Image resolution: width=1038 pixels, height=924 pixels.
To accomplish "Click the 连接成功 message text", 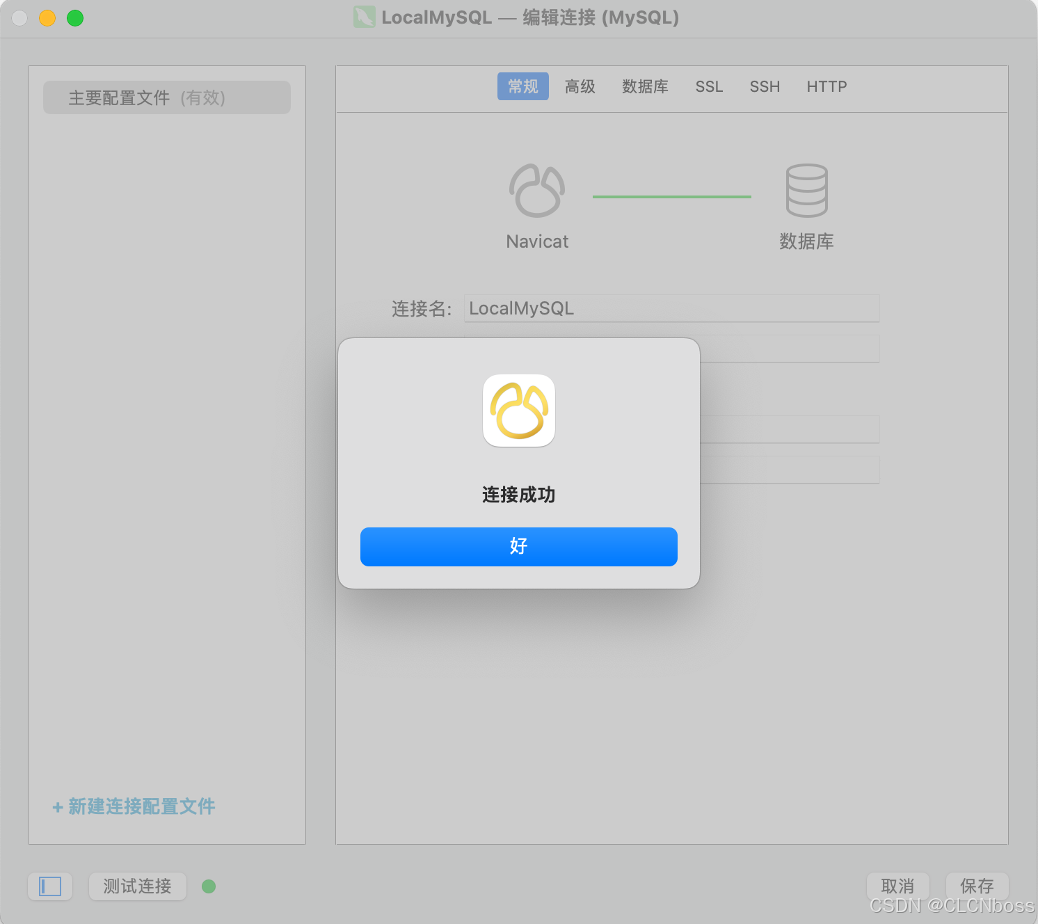I will coord(518,495).
